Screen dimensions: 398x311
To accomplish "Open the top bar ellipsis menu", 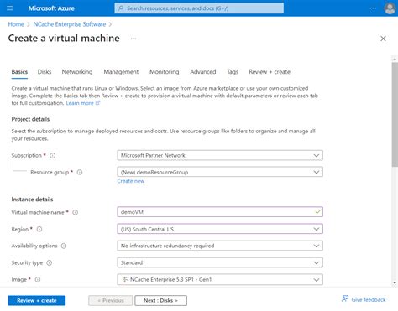I will tap(373, 8).
